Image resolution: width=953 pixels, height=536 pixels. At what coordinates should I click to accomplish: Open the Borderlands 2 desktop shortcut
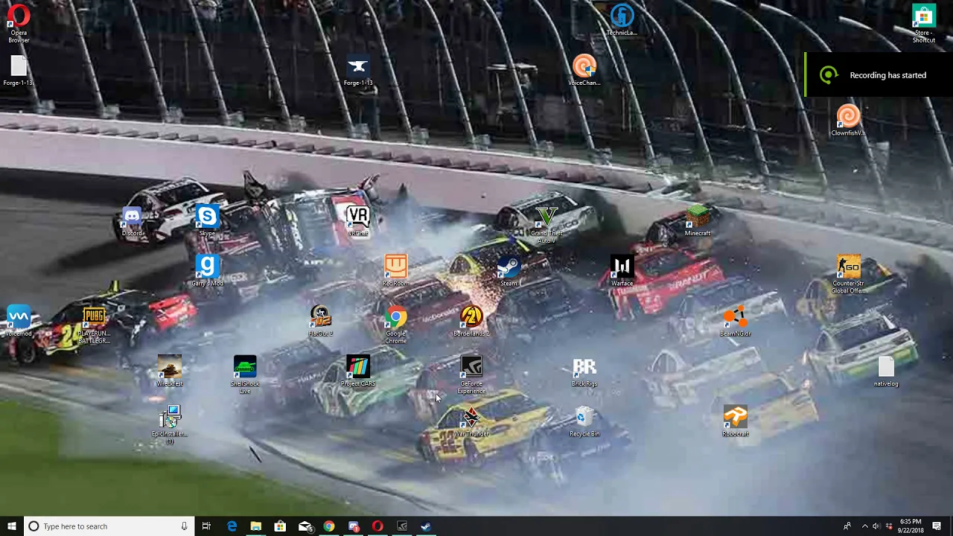(471, 321)
